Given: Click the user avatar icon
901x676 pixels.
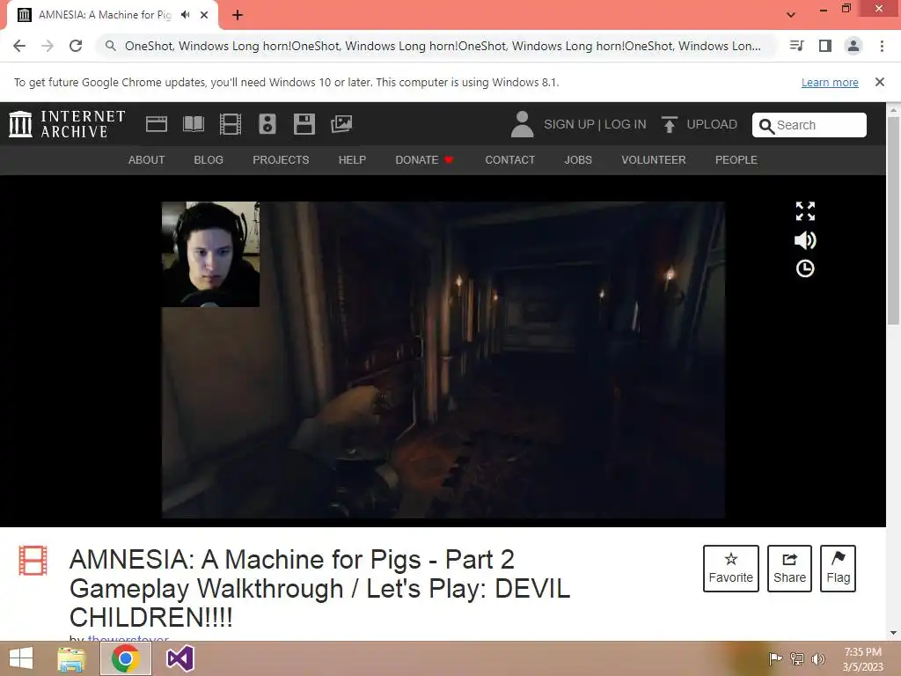Looking at the screenshot, I should pyautogui.click(x=522, y=124).
